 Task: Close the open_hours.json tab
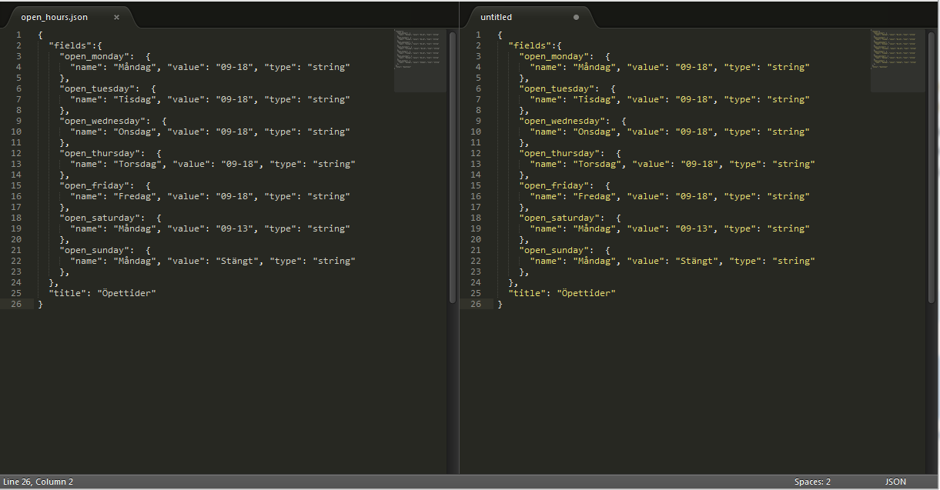[x=116, y=17]
